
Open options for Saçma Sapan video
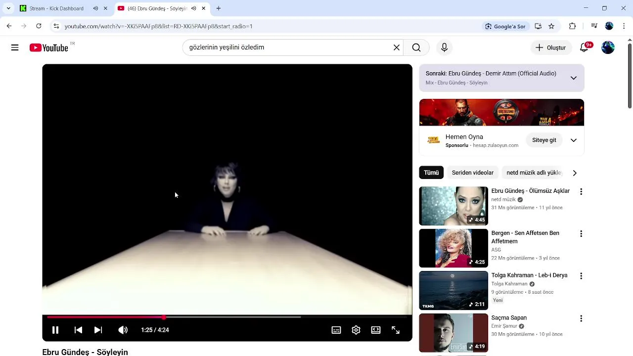pyautogui.click(x=581, y=318)
